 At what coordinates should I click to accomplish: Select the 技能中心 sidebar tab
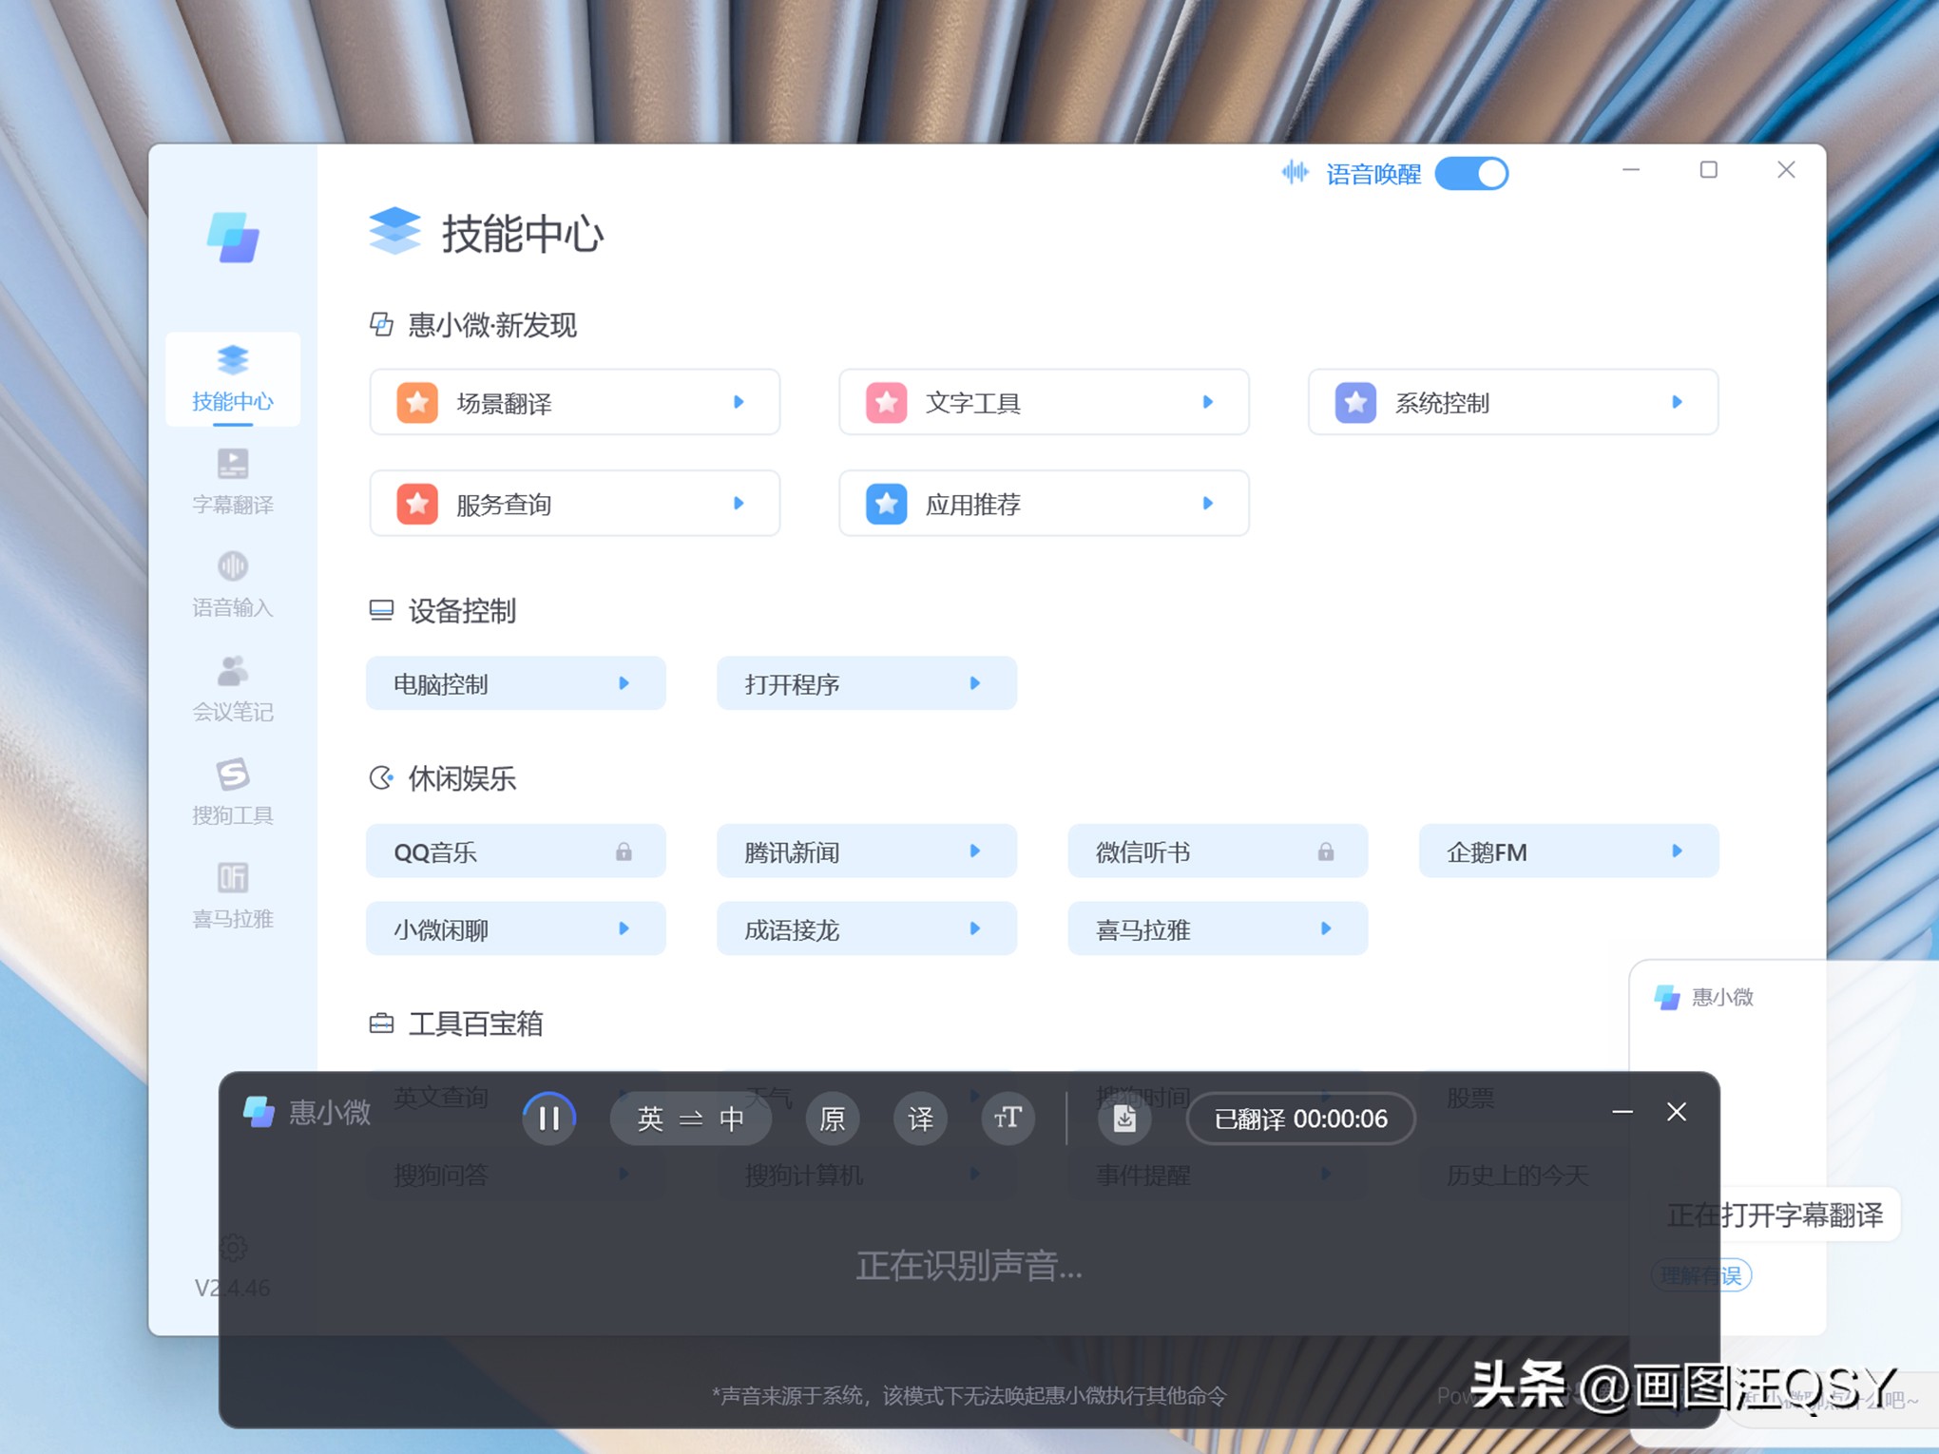click(x=232, y=378)
